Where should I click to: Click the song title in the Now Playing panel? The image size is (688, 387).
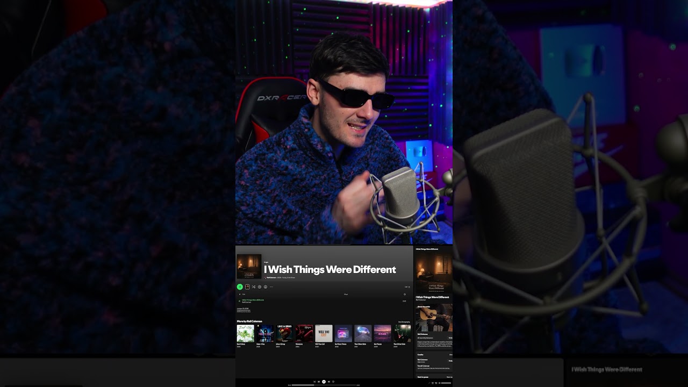pos(432,297)
